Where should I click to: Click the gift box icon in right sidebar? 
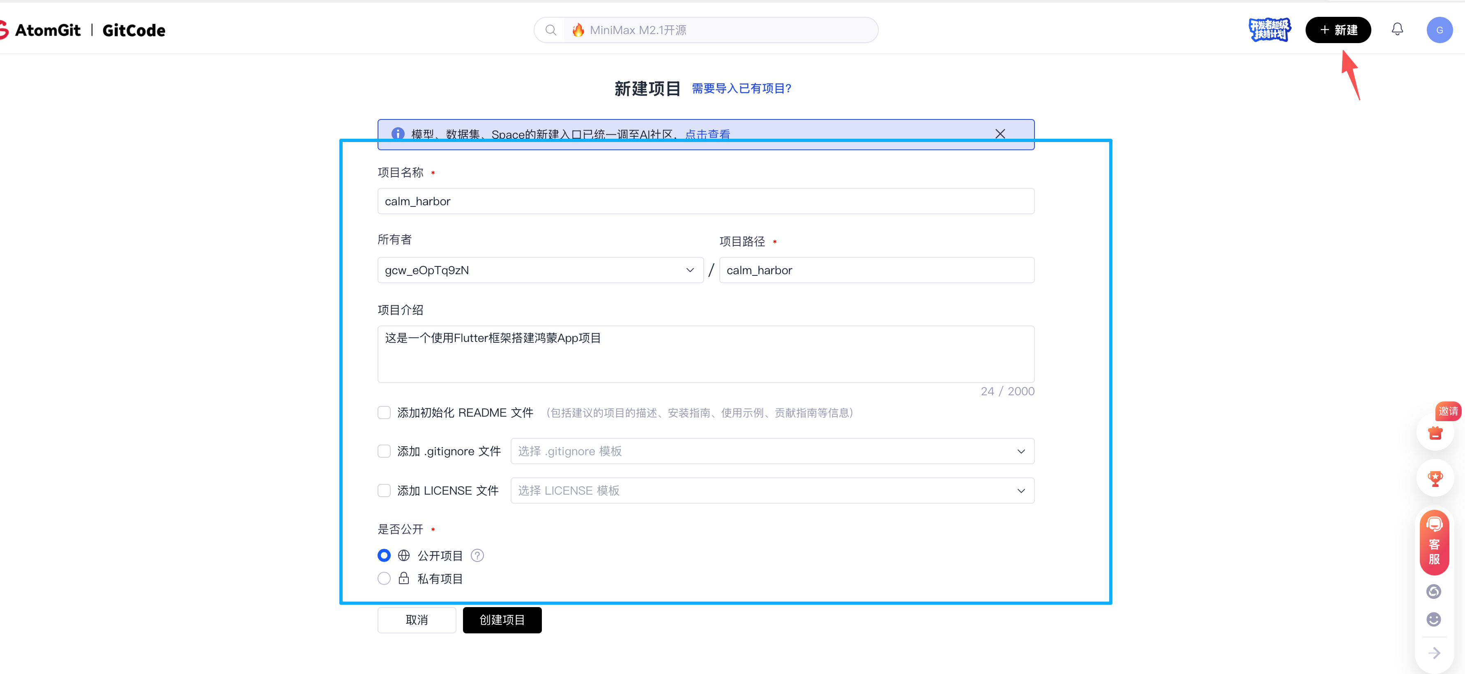[1435, 433]
